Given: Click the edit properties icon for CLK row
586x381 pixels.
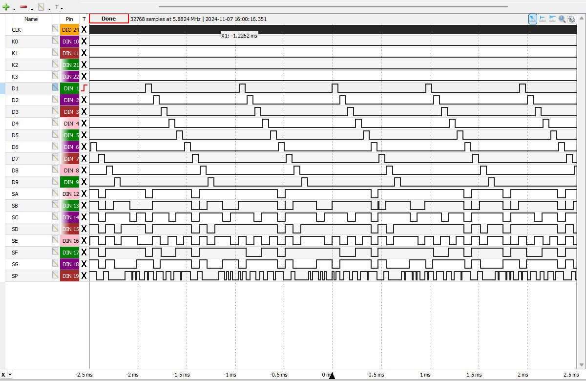Looking at the screenshot, I should pos(56,29).
